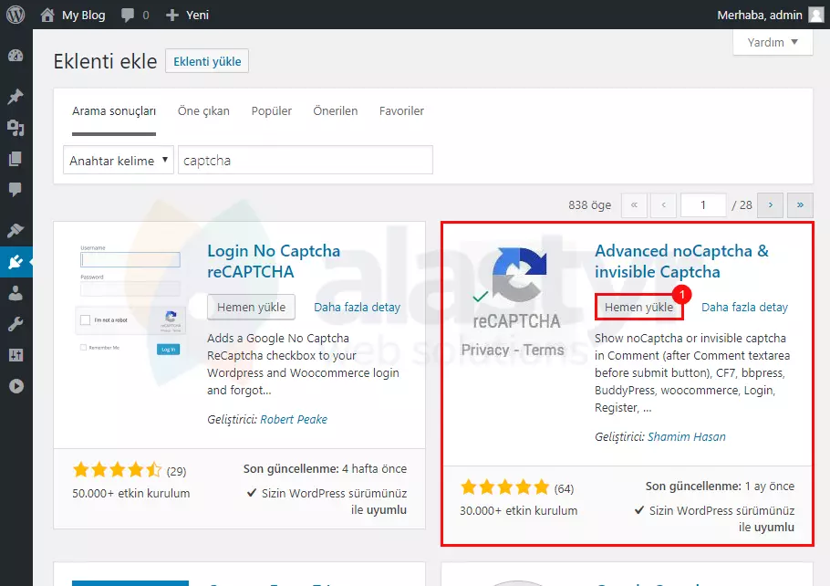Open Appearance using the brush icon
Viewport: 830px width, 586px height.
(x=16, y=229)
